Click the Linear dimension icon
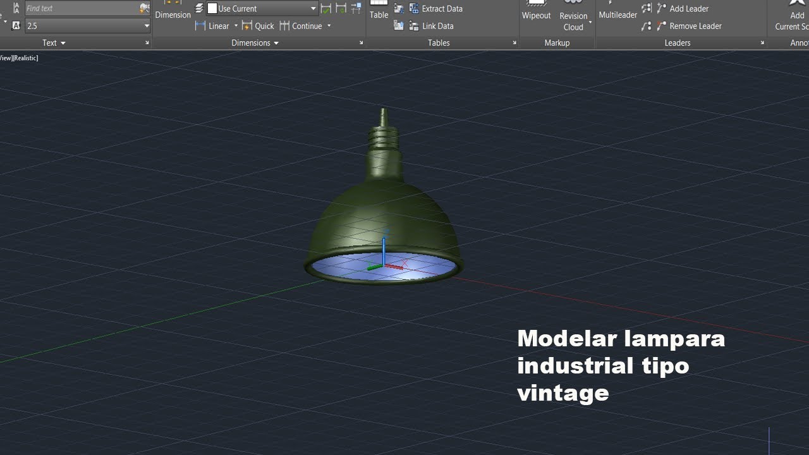 click(x=201, y=26)
